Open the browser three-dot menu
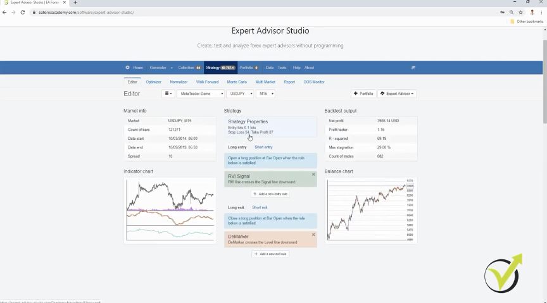Screen dimensions: 547x303 [541, 12]
